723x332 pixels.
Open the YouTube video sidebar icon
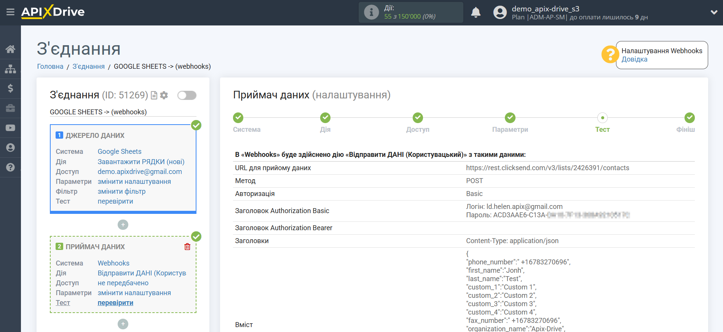(10, 128)
